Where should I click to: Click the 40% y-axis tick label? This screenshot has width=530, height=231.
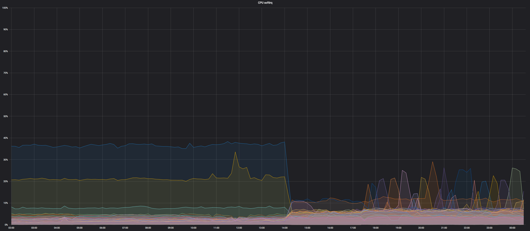[x=6, y=138]
